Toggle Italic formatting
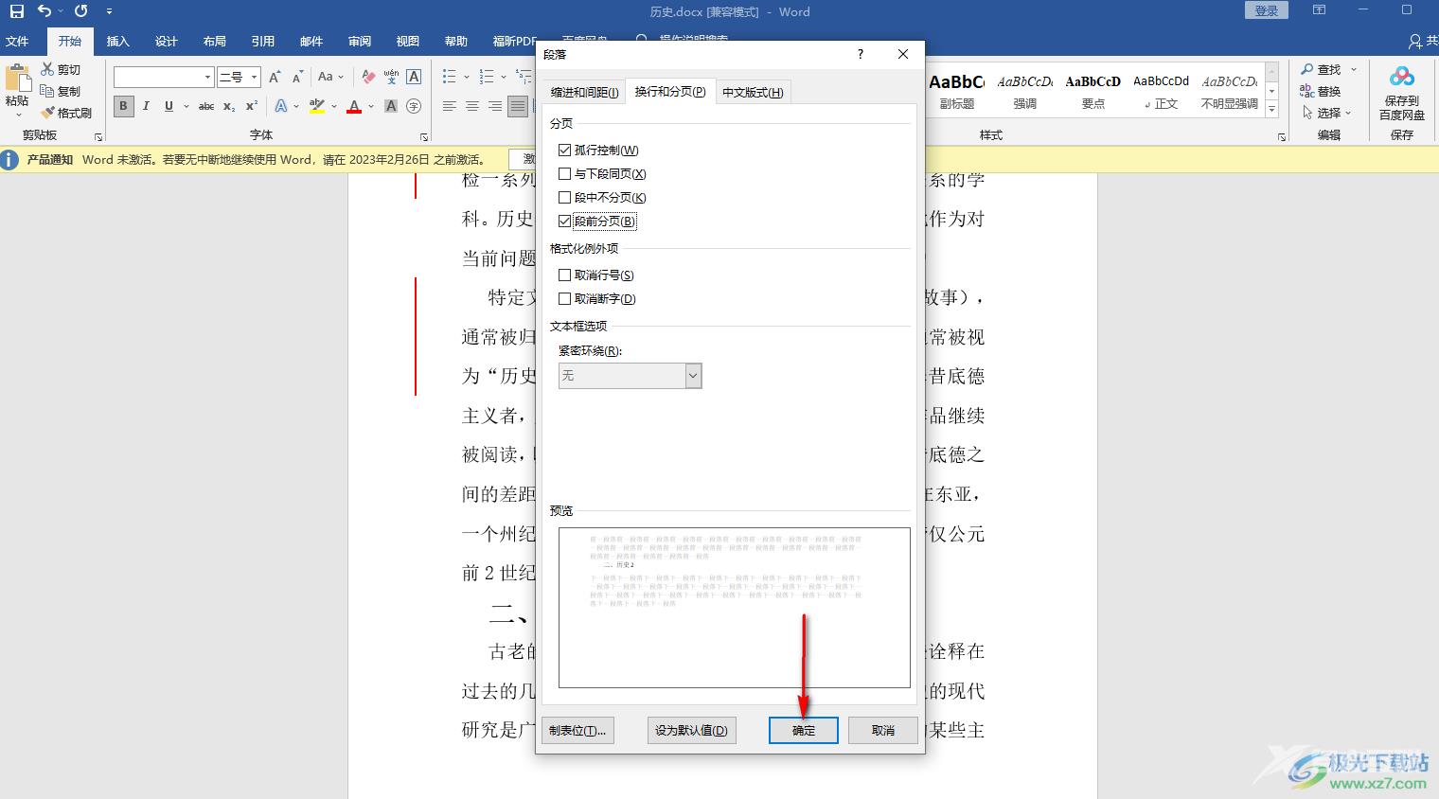The height and width of the screenshot is (799, 1439). [146, 106]
